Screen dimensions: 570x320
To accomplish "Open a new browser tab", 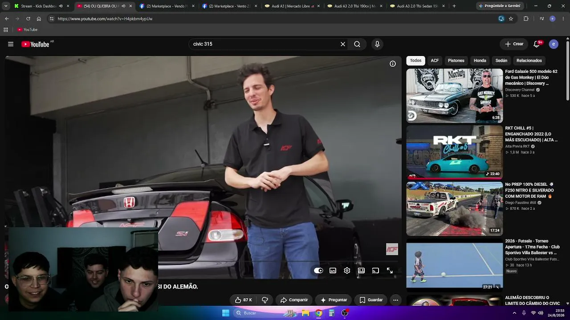I will (x=454, y=6).
